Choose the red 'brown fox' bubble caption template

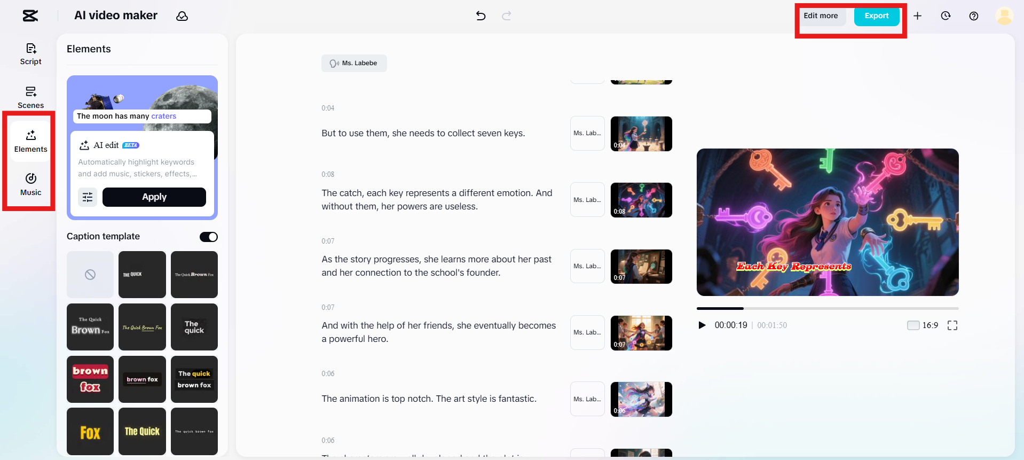click(90, 379)
